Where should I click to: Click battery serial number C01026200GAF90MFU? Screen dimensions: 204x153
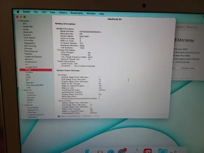(90, 32)
